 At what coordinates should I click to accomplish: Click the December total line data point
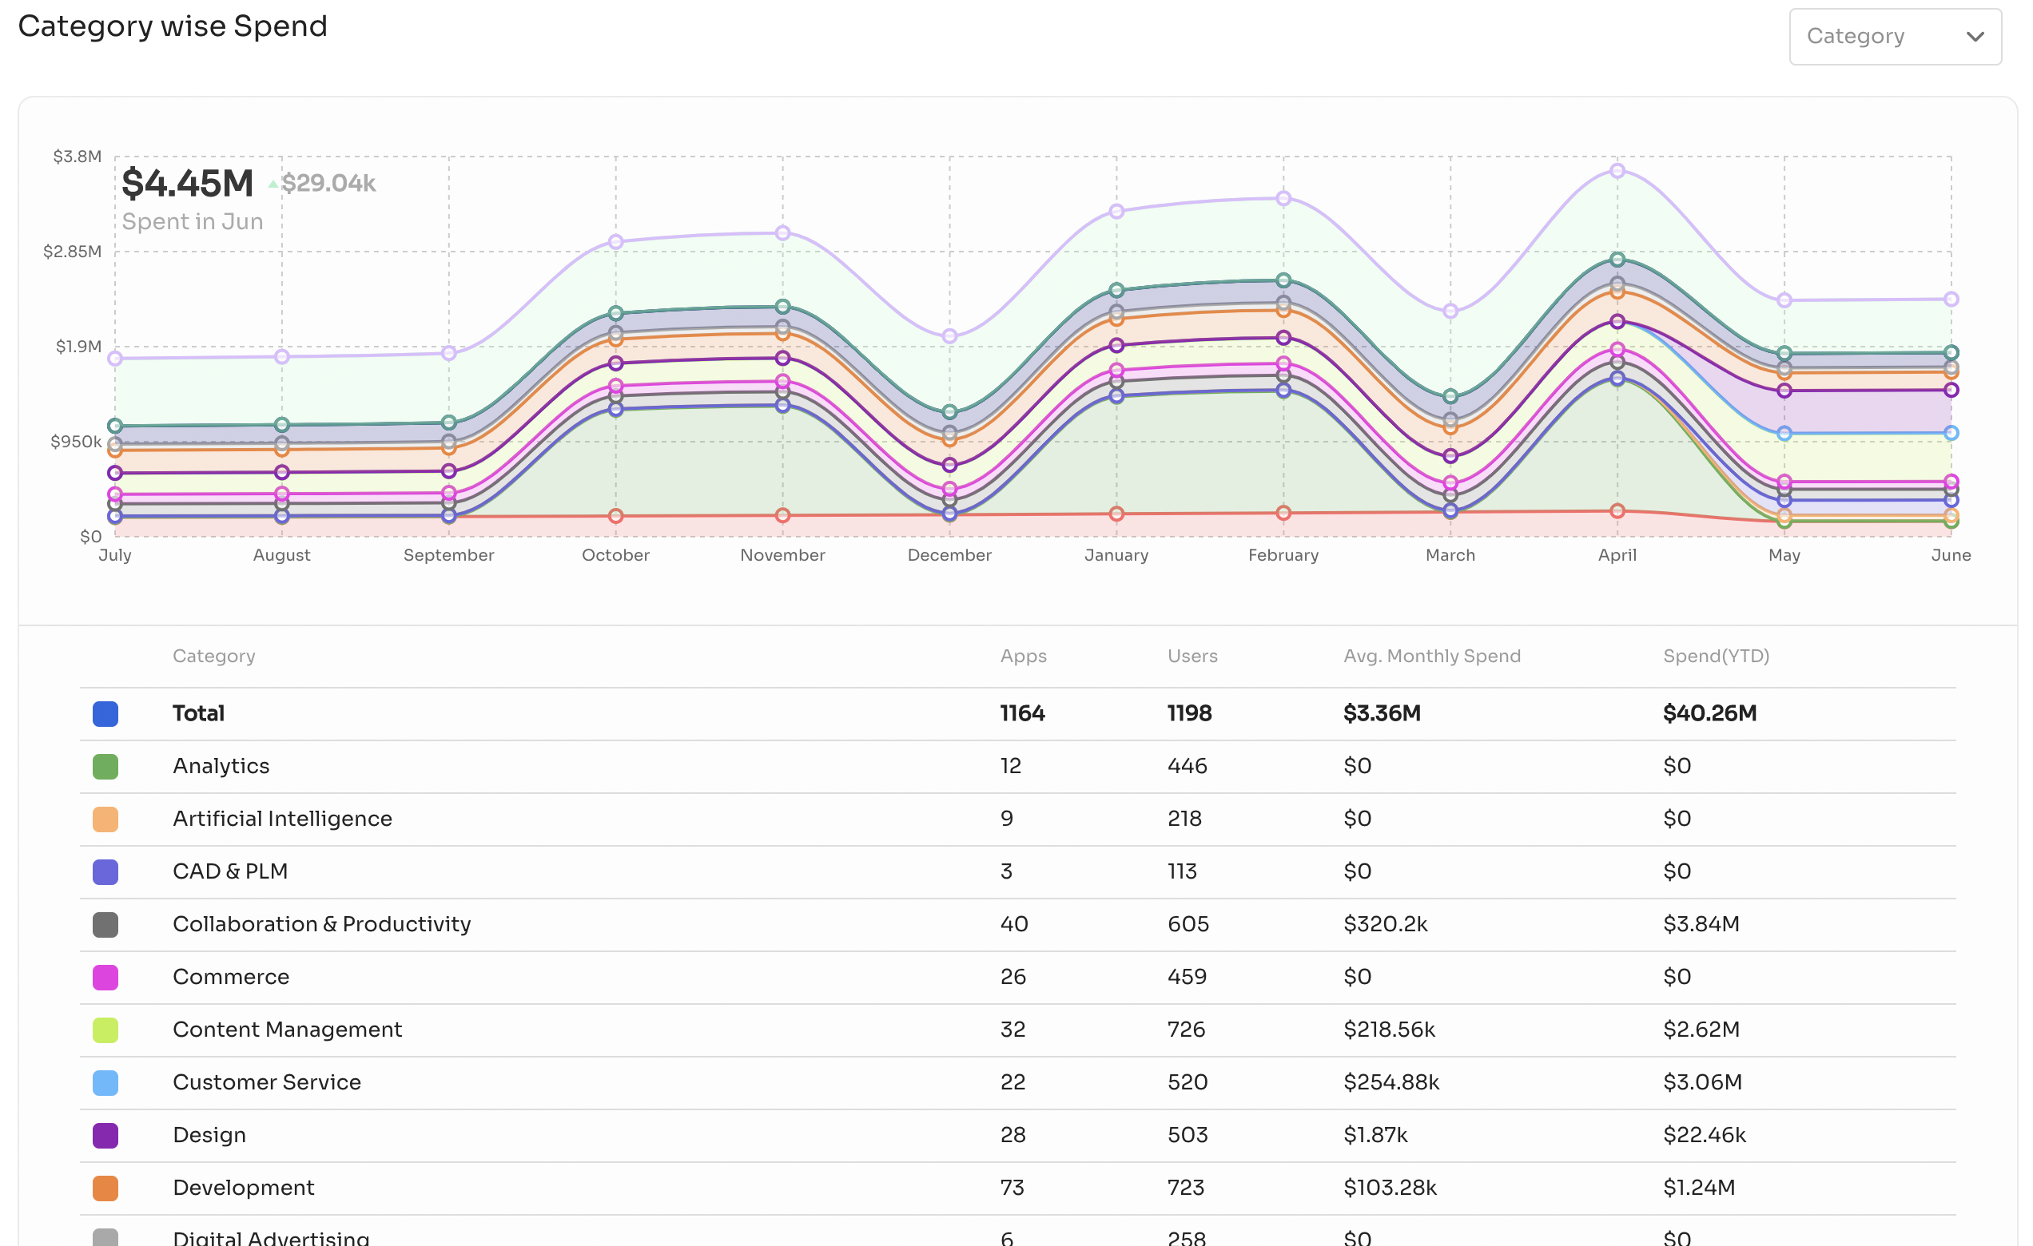point(949,336)
